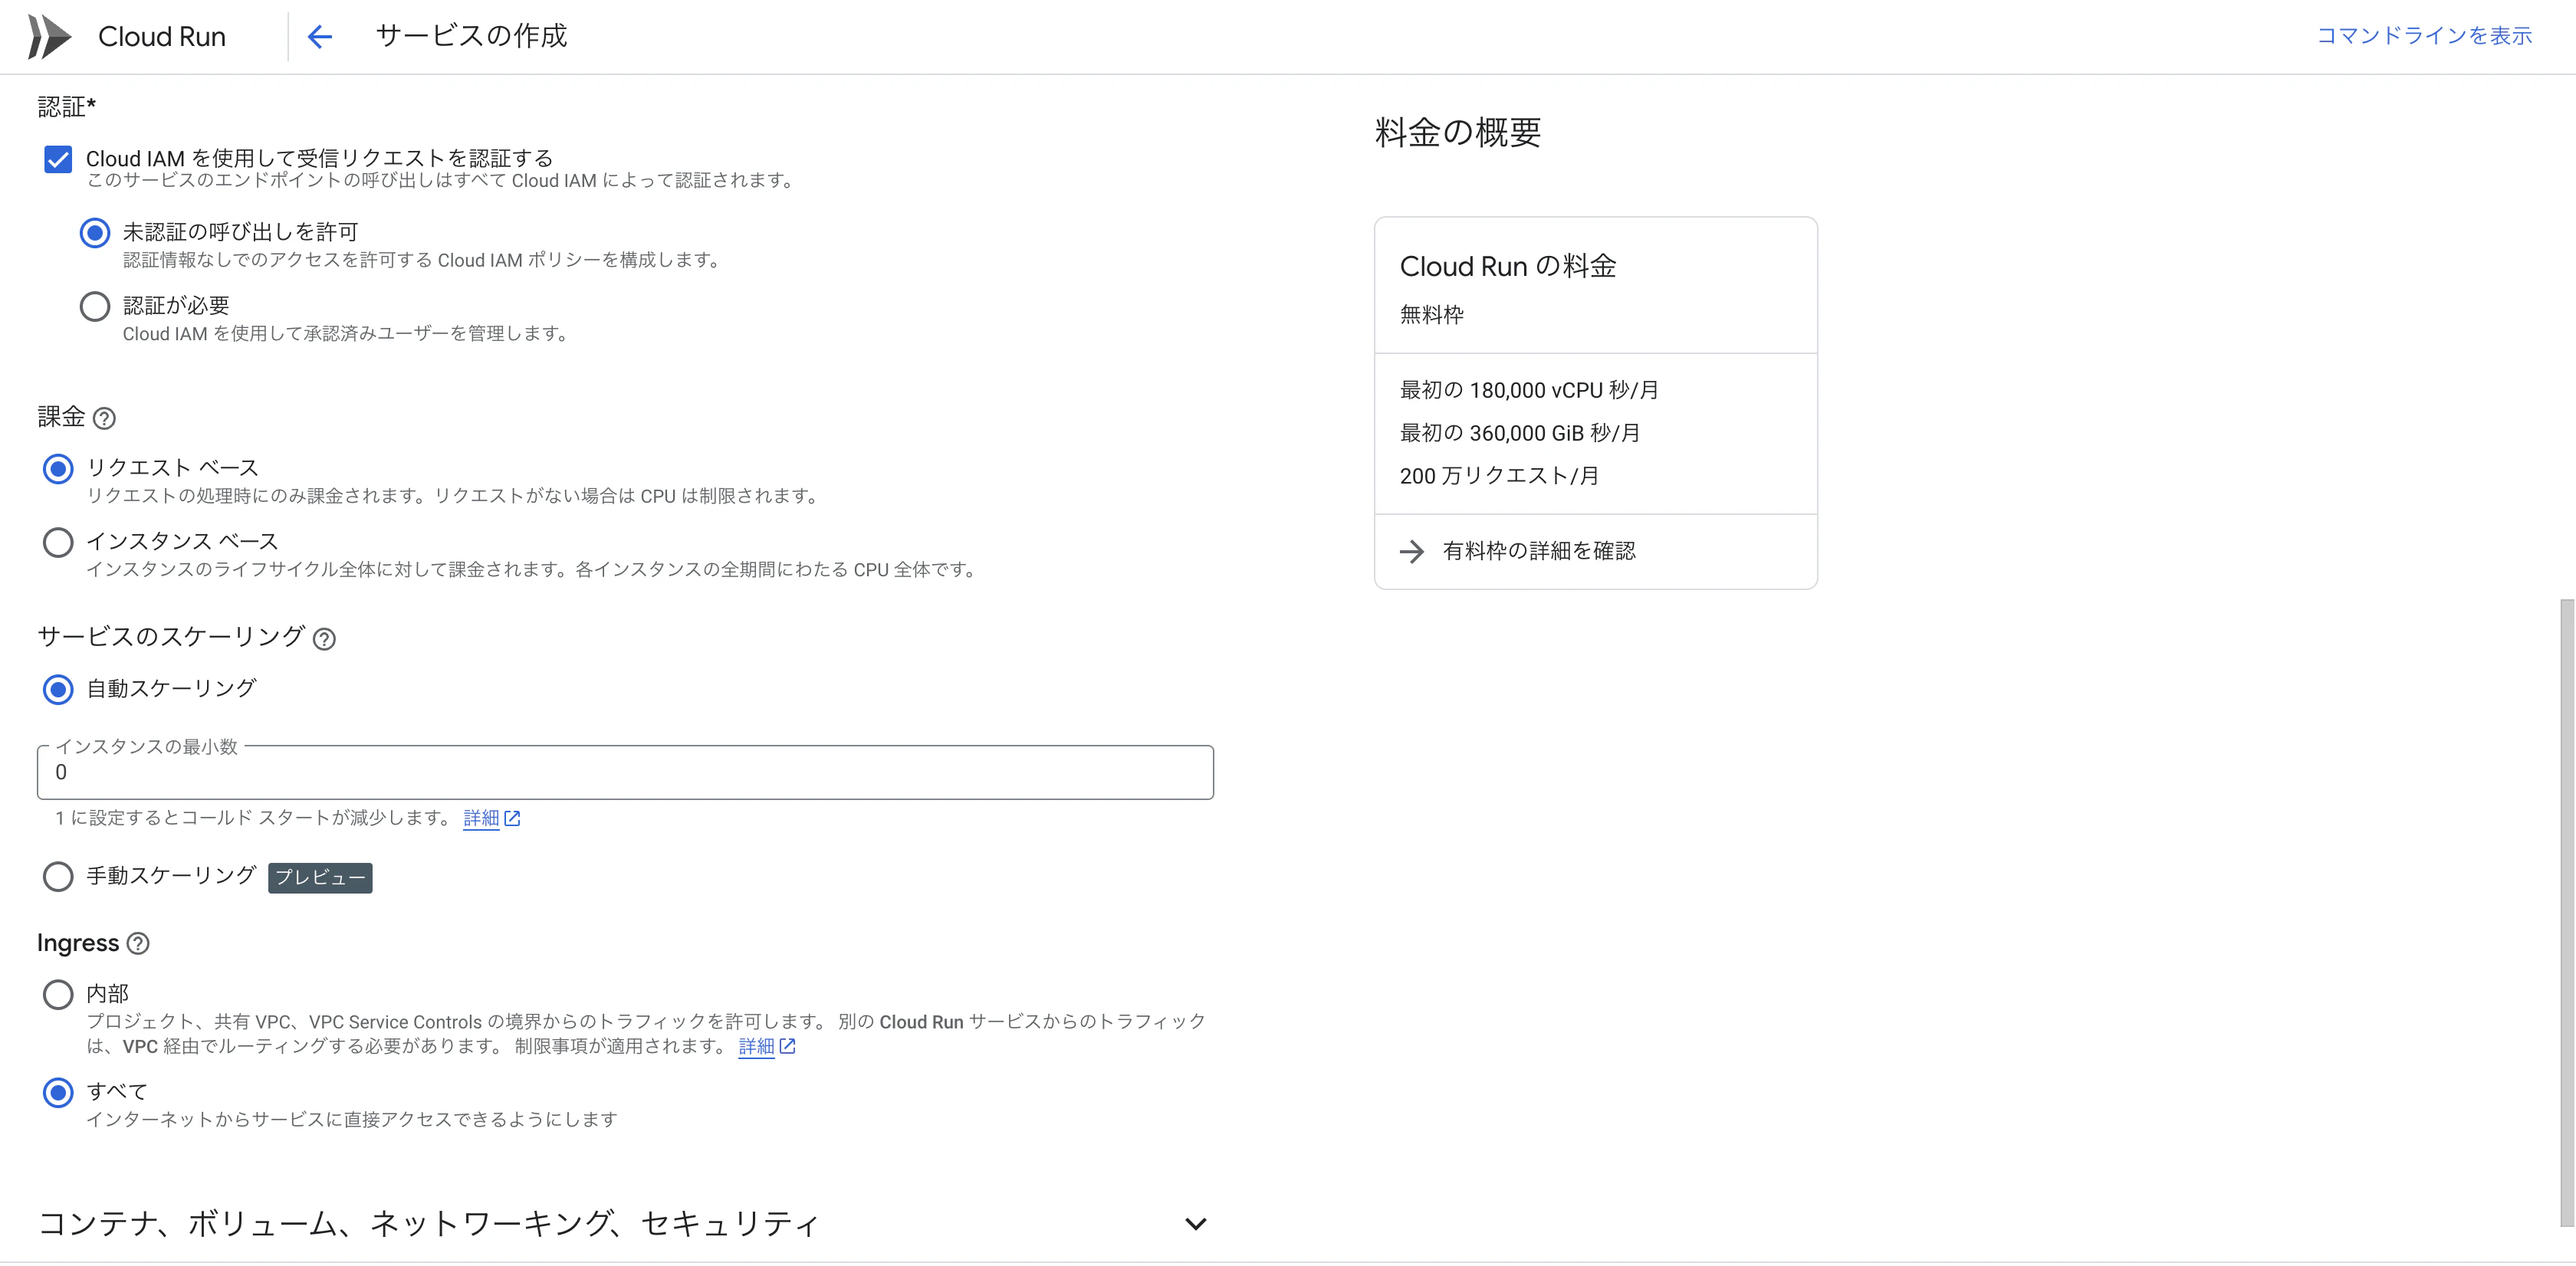Click external link icon after Ingress 詳細

point(787,1046)
